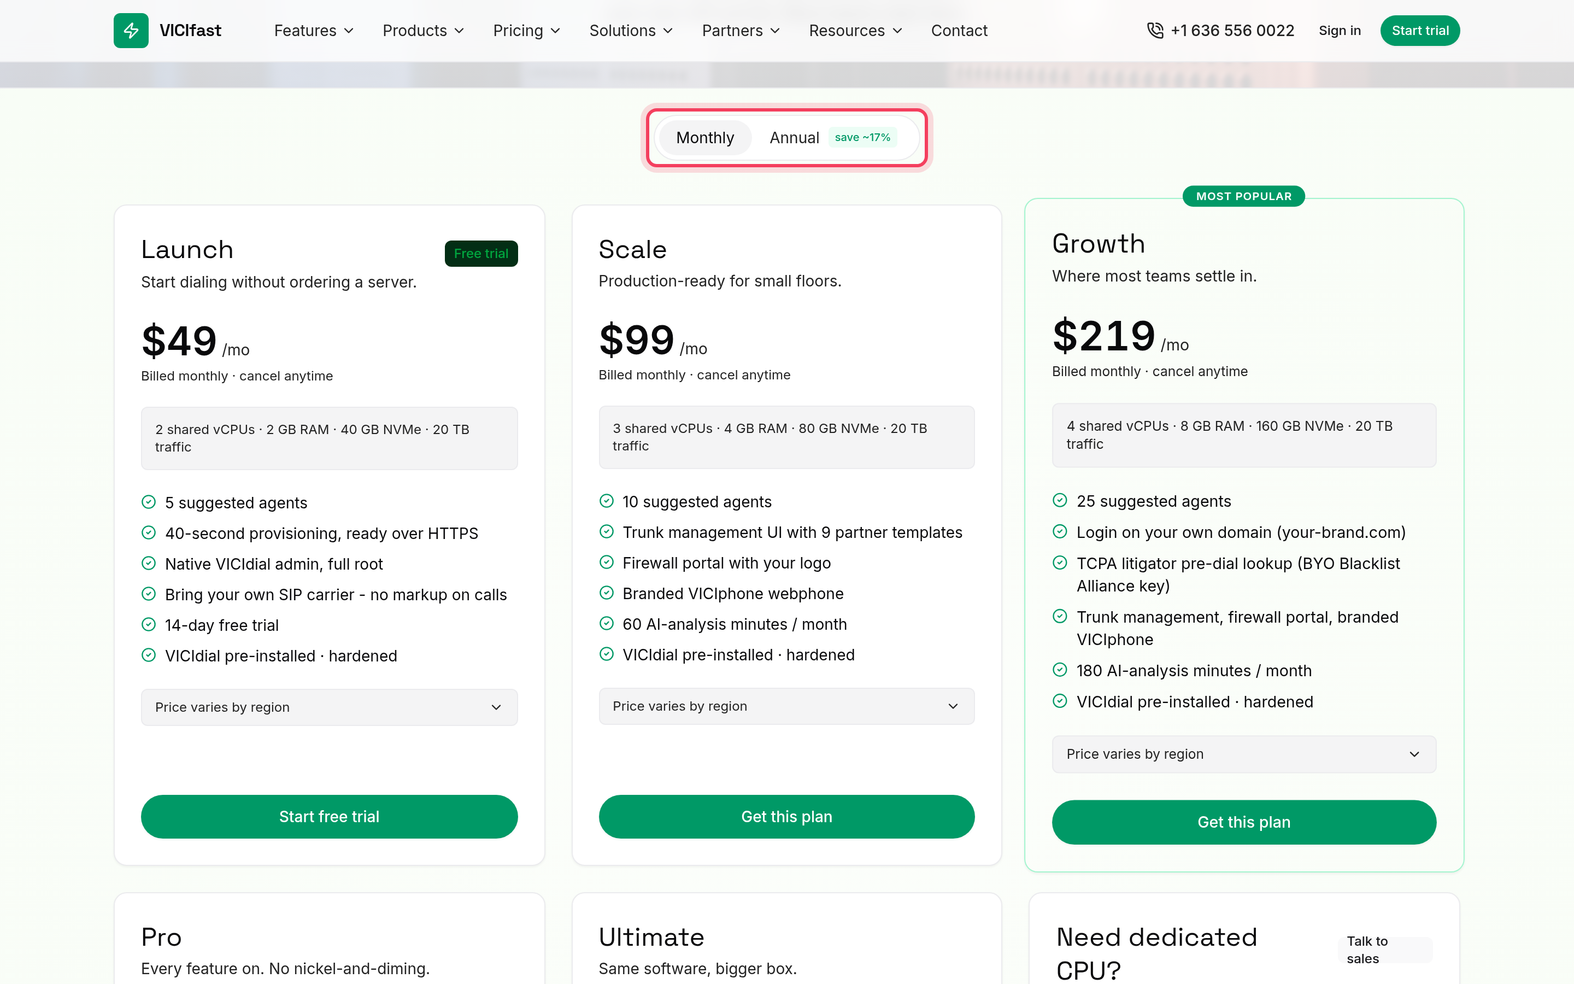Click the Sign in link
This screenshot has width=1574, height=984.
[x=1339, y=31]
